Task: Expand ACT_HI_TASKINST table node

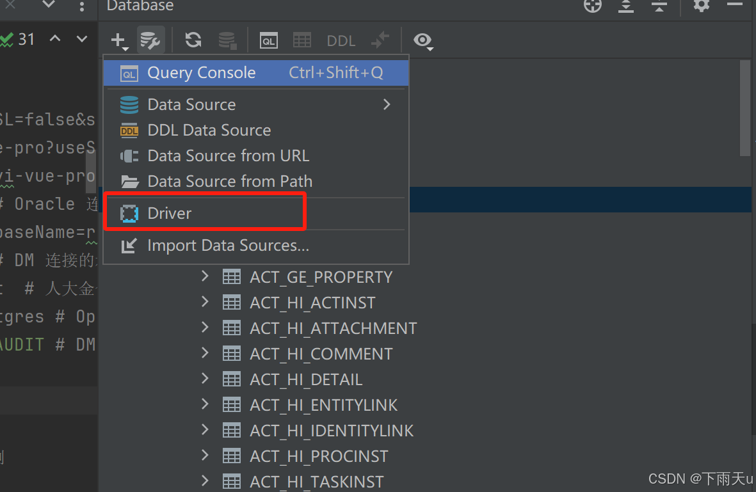Action: point(205,480)
